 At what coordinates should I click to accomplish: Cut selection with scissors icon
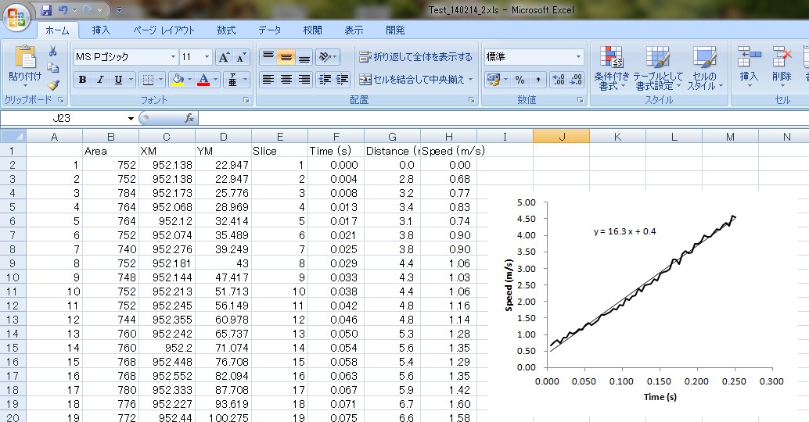[52, 51]
